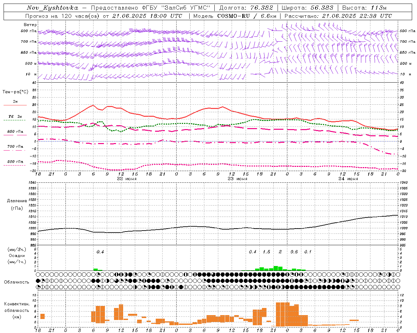
Task: Click the precipitation value '0.1'
Action: coord(308,252)
